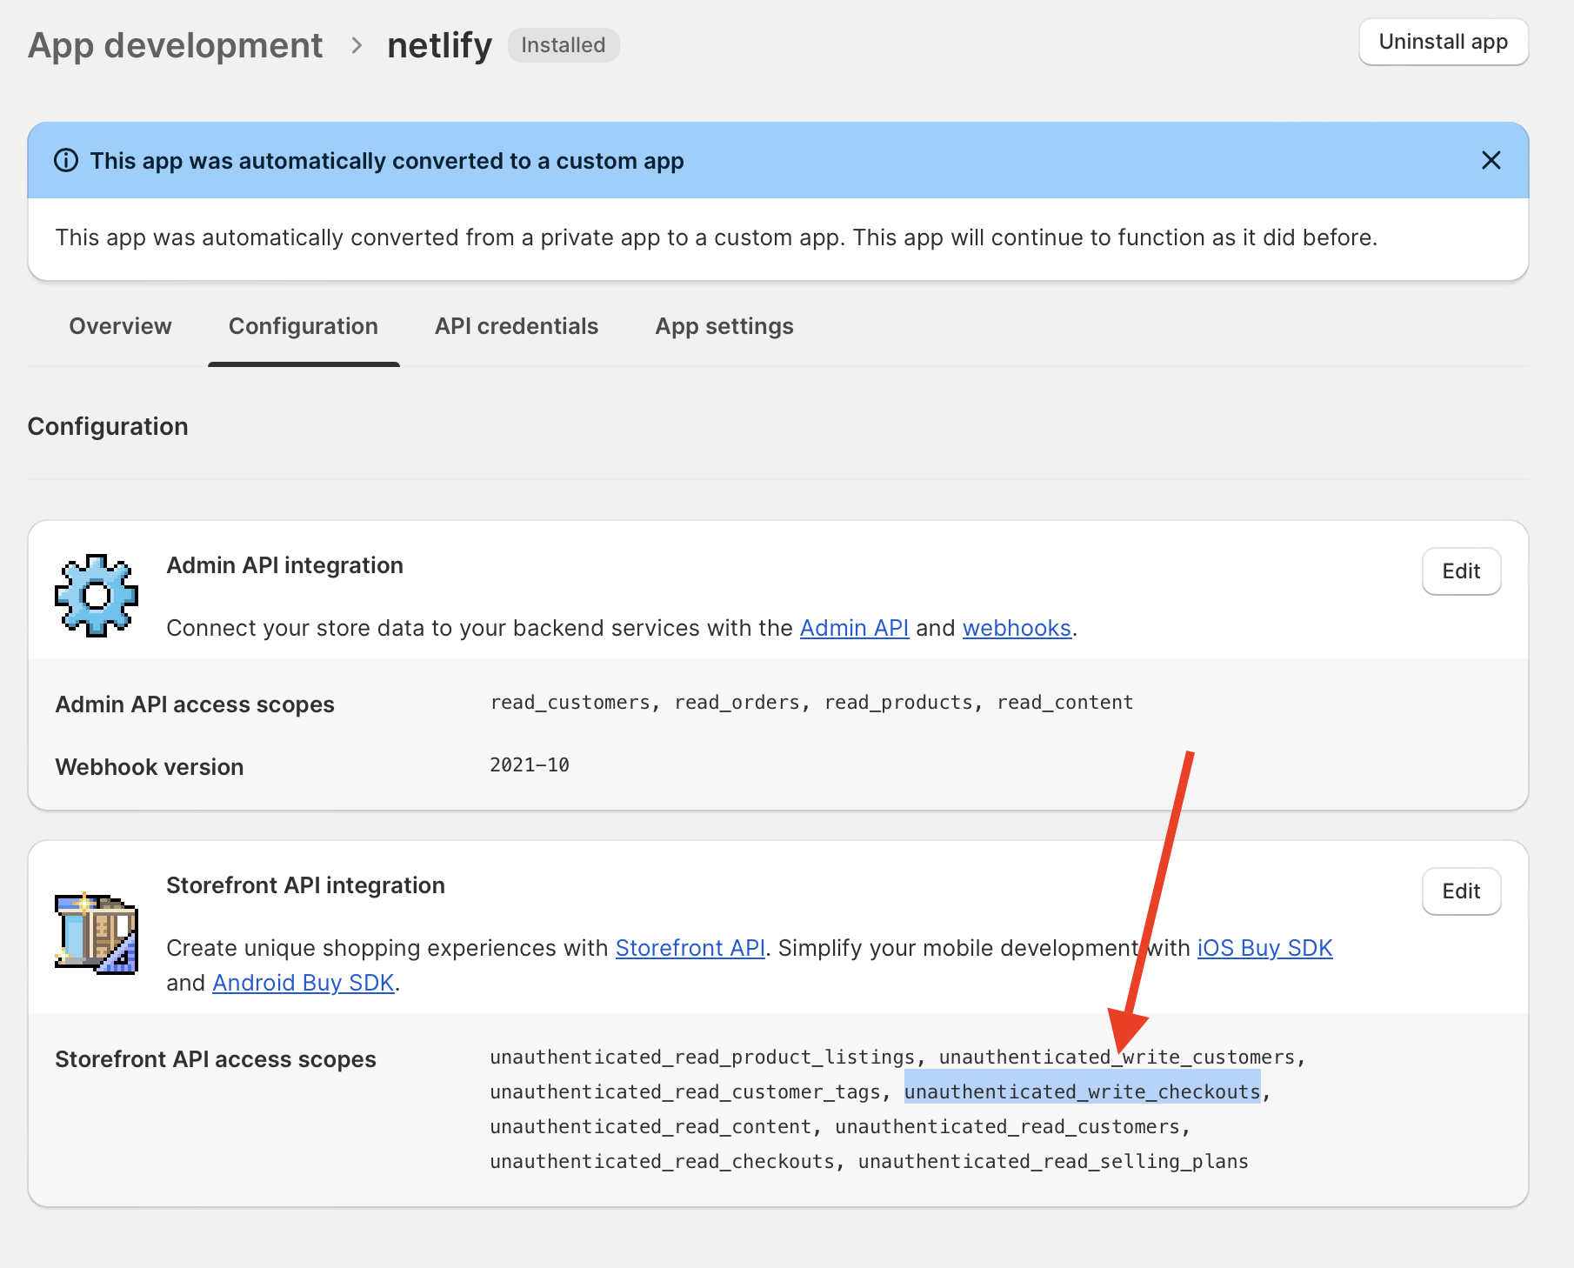Open the webhooks link

click(1017, 628)
